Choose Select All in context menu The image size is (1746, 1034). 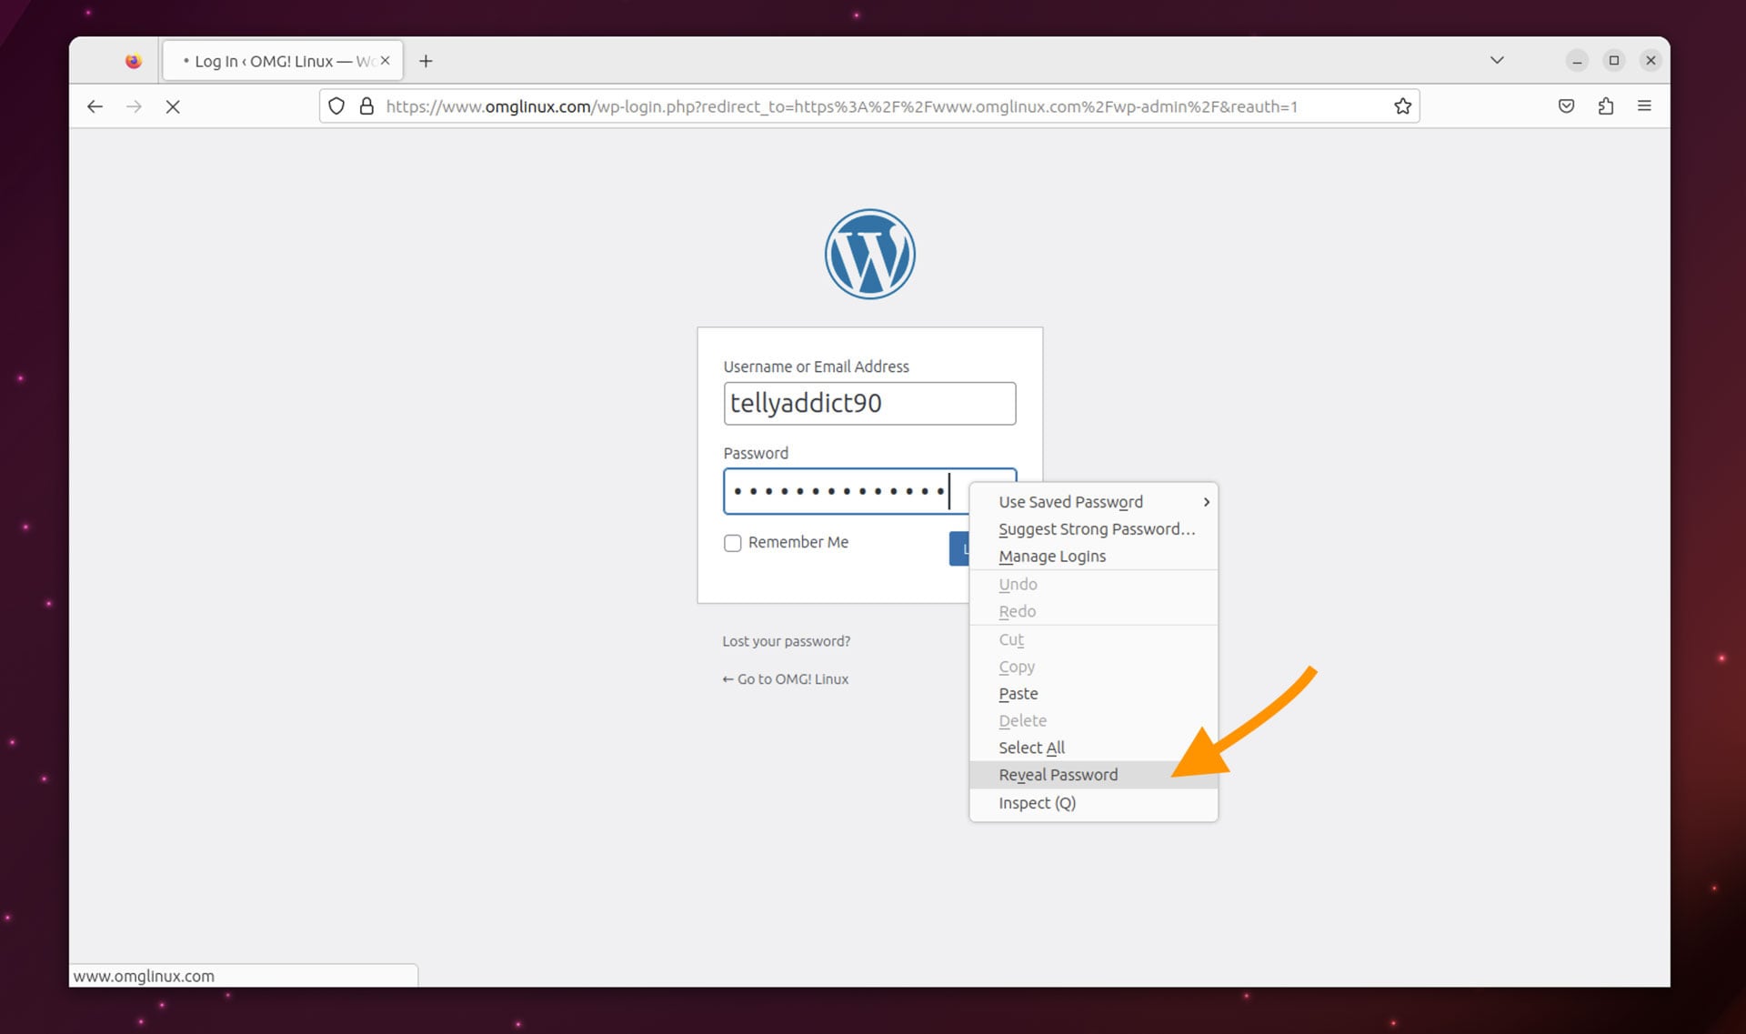click(x=1093, y=748)
